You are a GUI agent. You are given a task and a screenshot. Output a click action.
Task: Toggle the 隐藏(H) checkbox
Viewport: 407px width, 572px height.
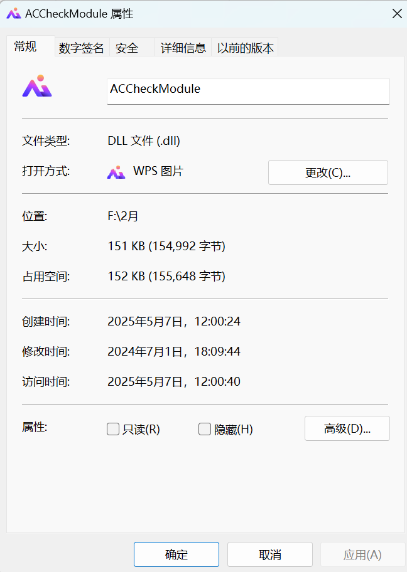tap(205, 429)
